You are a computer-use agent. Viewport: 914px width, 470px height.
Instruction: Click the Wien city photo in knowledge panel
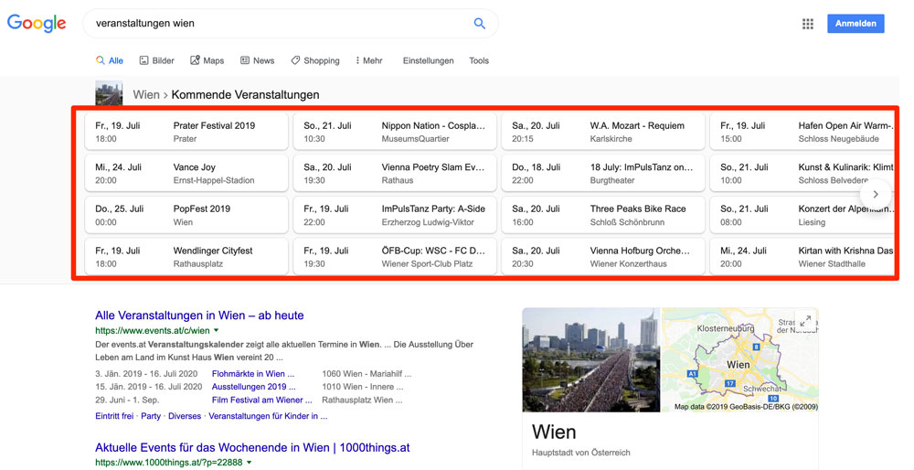point(591,359)
